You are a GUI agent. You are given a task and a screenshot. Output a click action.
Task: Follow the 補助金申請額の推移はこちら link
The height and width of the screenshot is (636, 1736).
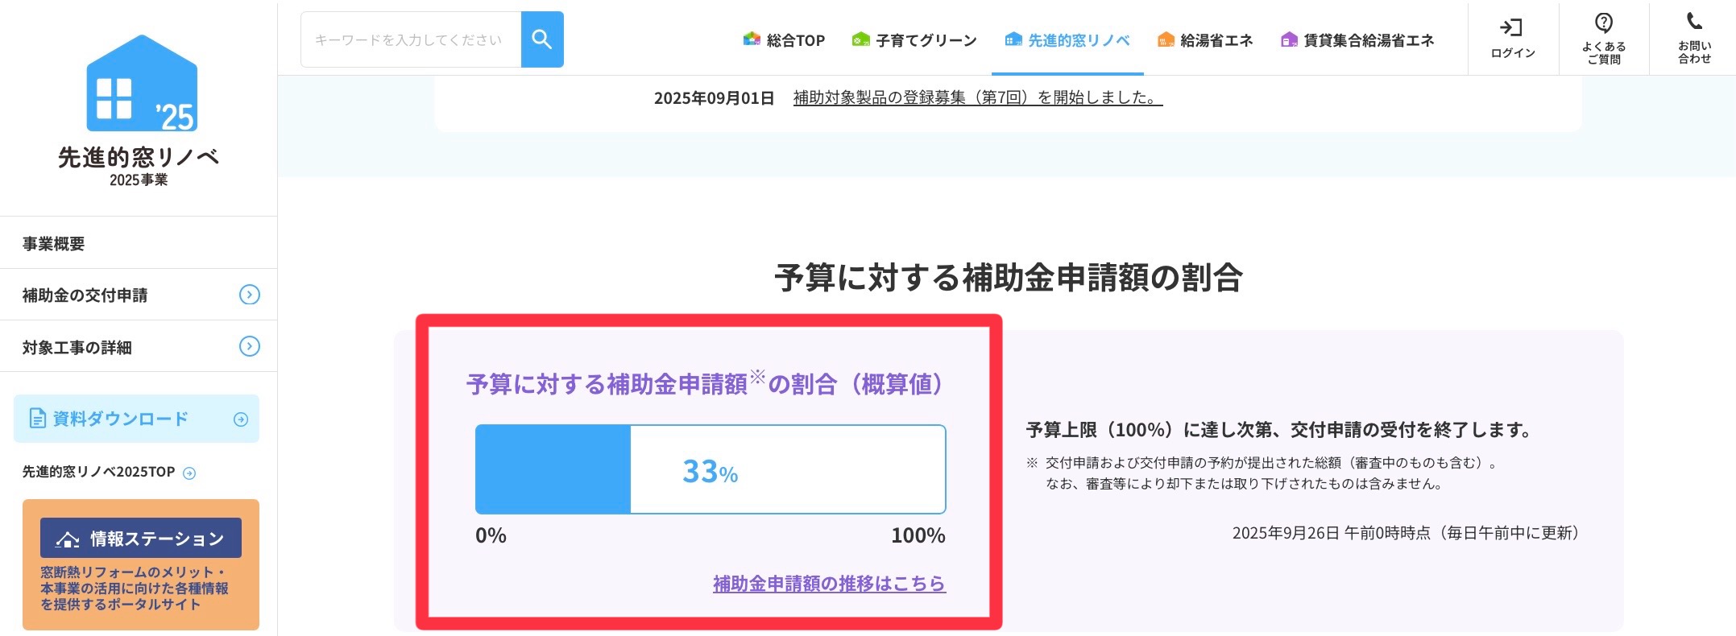pyautogui.click(x=829, y=584)
